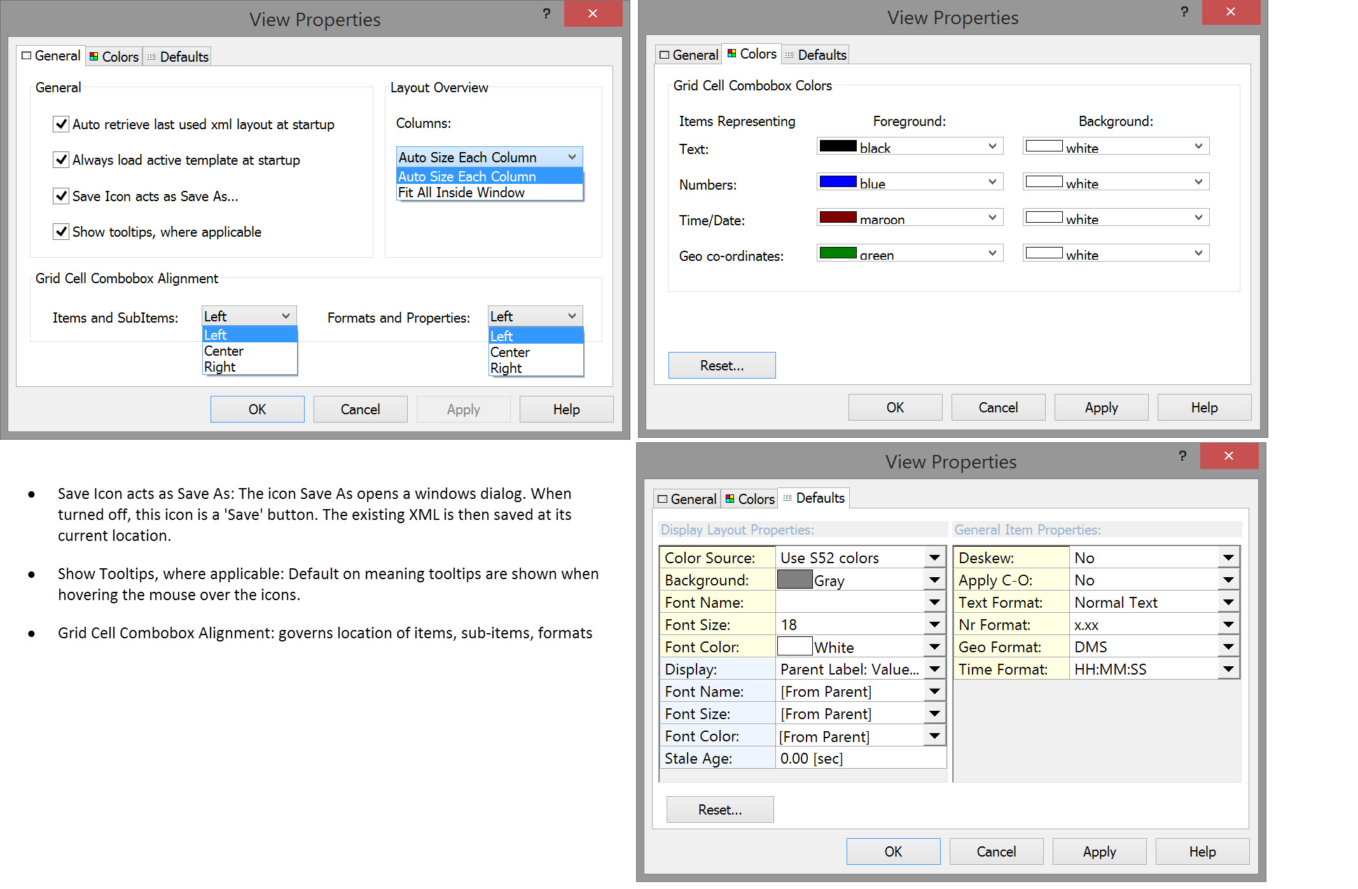Click the question mark icon in Defaults dialog
This screenshot has width=1358, height=889.
point(1182,456)
